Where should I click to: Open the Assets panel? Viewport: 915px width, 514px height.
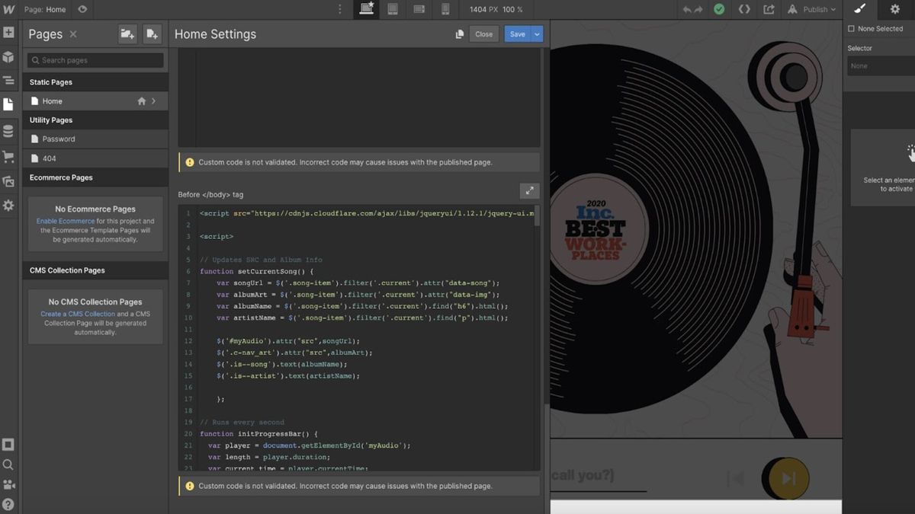(9, 178)
